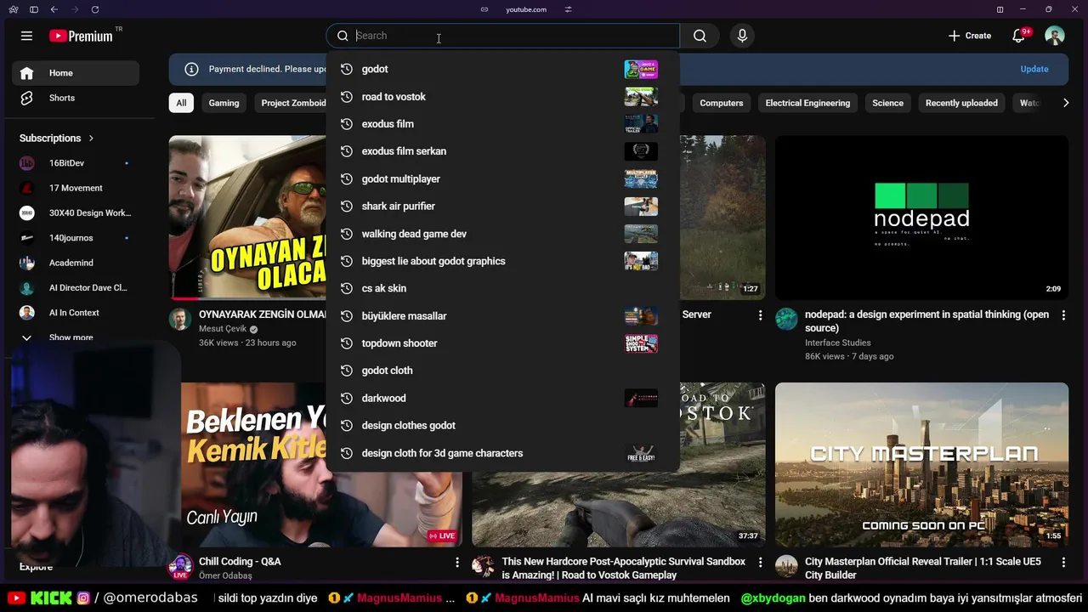Viewport: 1088px width, 612px height.
Task: Select the Electrical Engineering filter chip
Action: pos(807,103)
